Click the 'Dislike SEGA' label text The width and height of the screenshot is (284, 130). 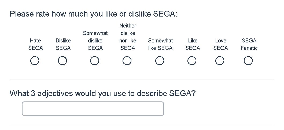[63, 44]
